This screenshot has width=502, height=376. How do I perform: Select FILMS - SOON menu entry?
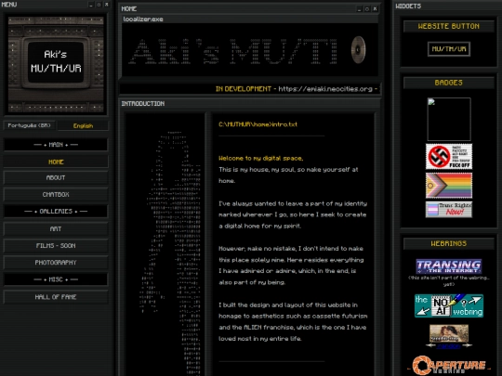tap(56, 245)
